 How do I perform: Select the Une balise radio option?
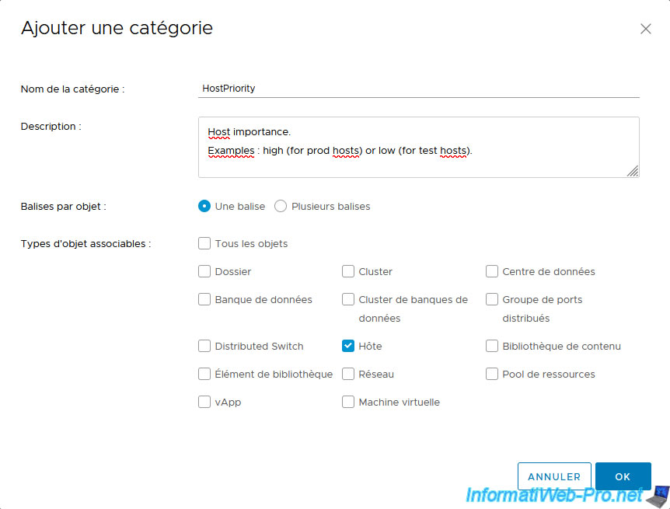coord(204,207)
